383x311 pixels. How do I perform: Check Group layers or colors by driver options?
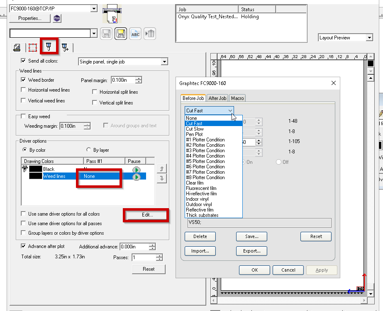[24, 233]
